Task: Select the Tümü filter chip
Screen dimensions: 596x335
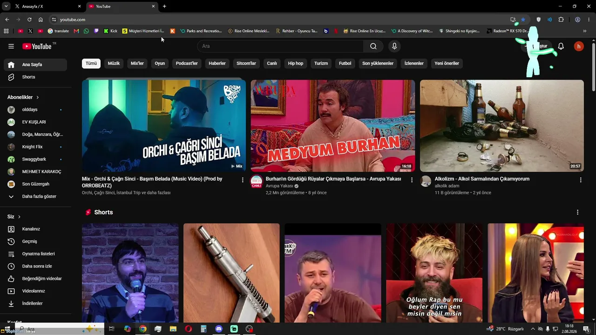Action: (x=91, y=63)
